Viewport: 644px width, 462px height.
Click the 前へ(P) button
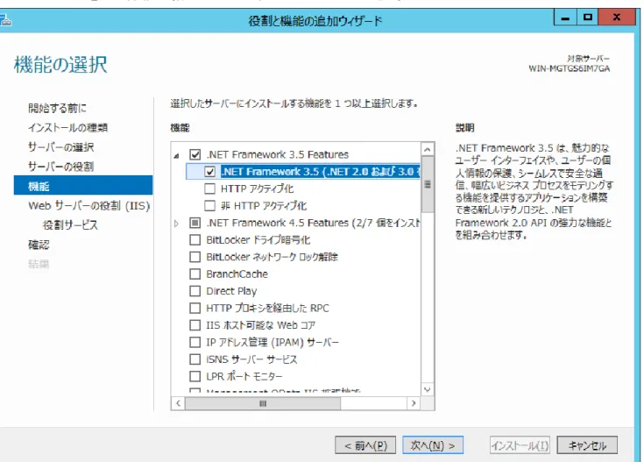pos(365,445)
